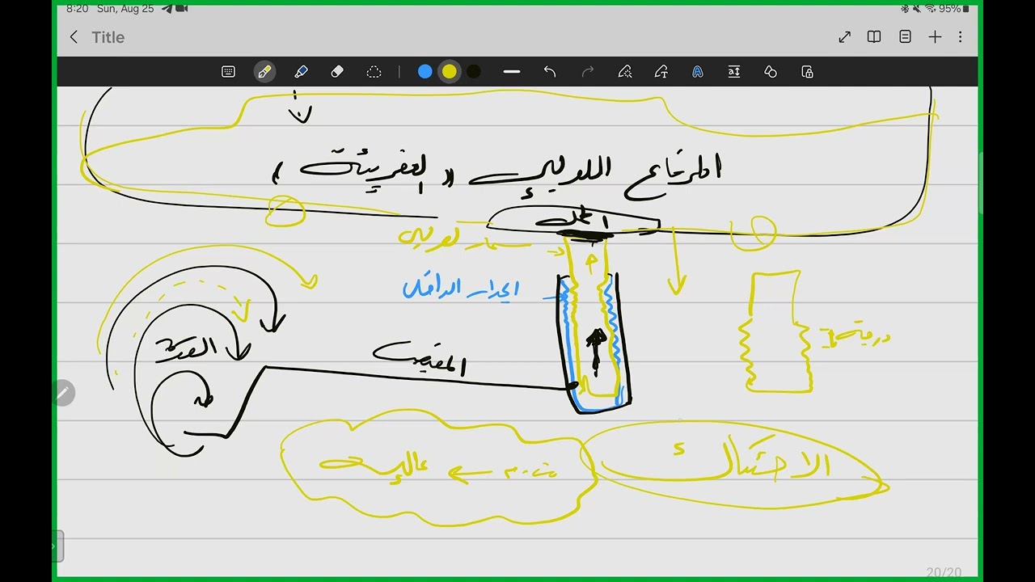Tap the camera recording indicator in status bar

pyautogui.click(x=181, y=9)
